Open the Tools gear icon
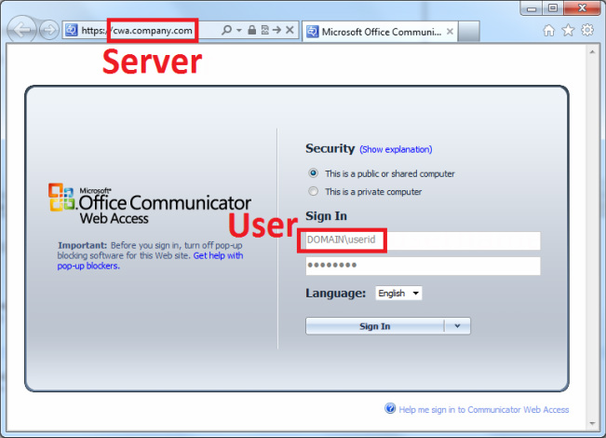The width and height of the screenshot is (606, 438). coord(587,30)
